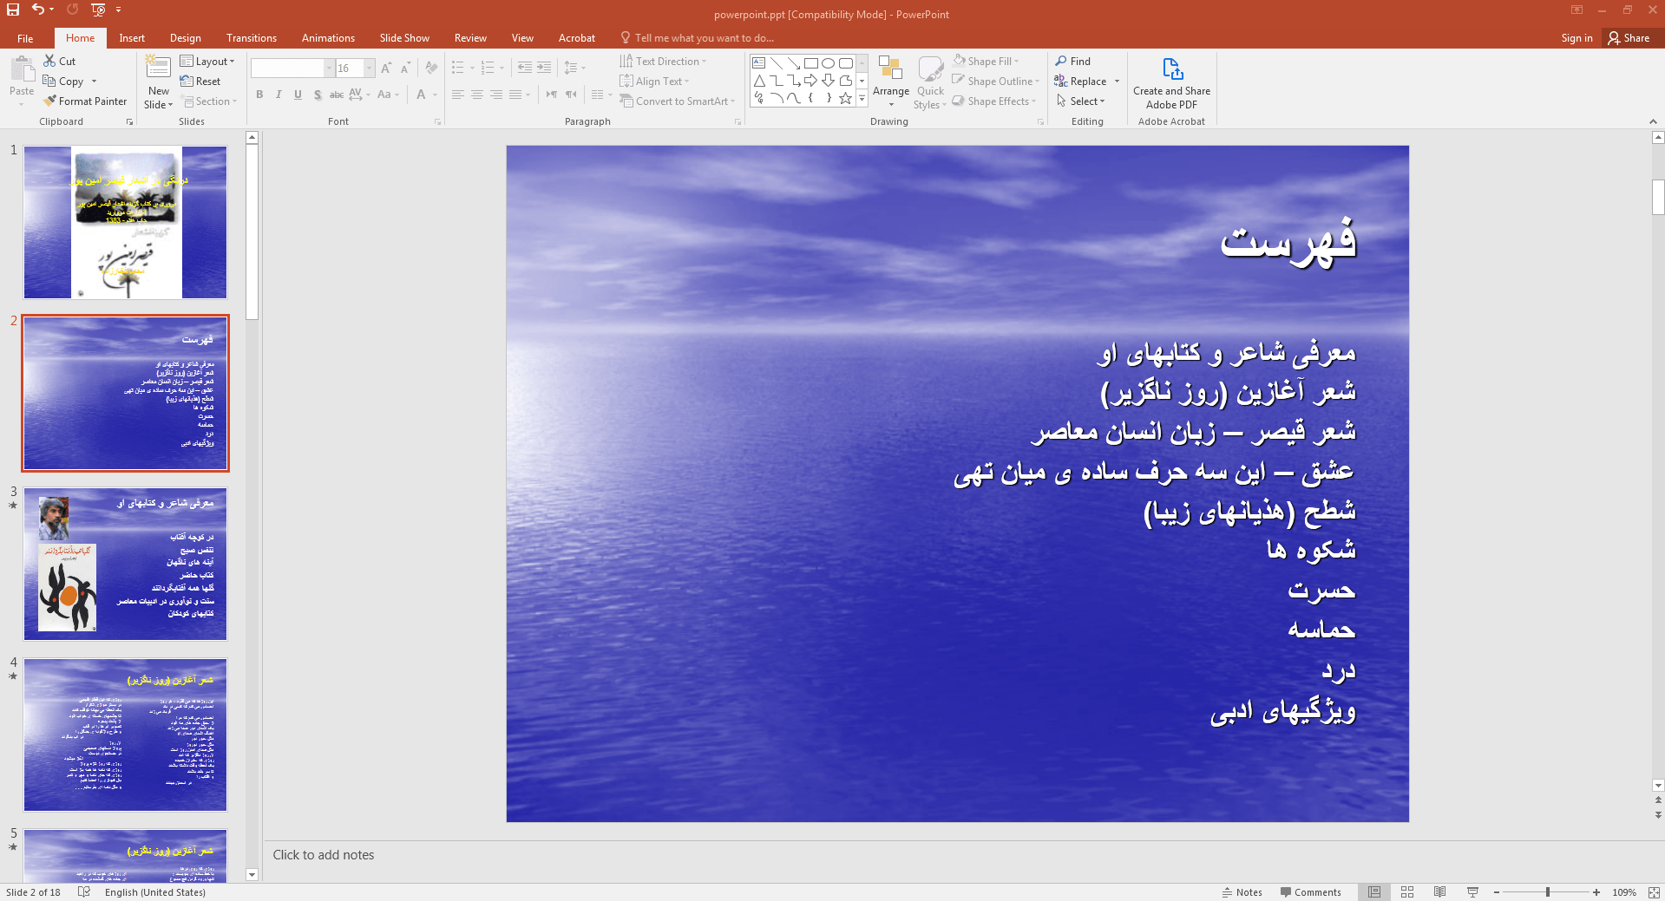The image size is (1665, 901).
Task: Open Text Direction dropdown
Action: [664, 62]
